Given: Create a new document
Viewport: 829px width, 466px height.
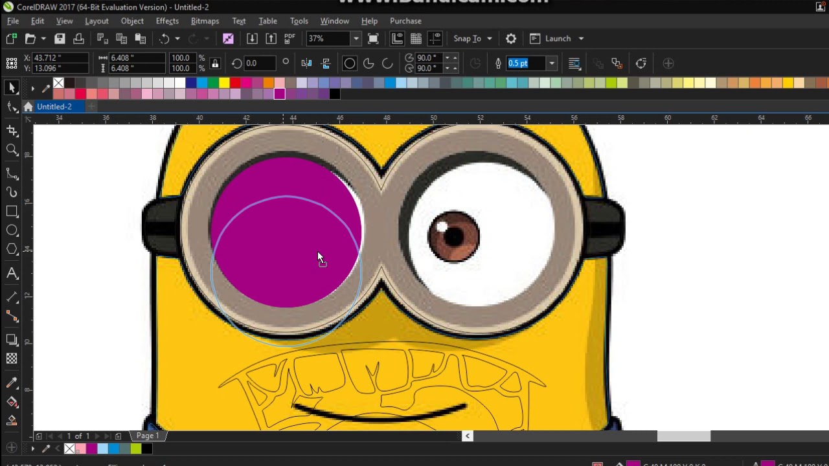Looking at the screenshot, I should pyautogui.click(x=11, y=39).
